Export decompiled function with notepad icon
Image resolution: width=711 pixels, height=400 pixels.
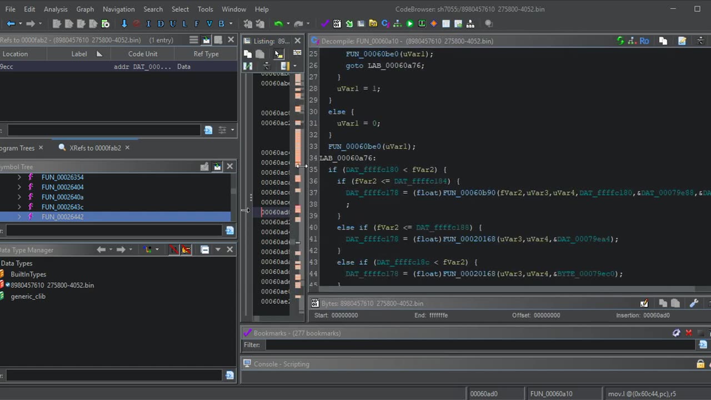pyautogui.click(x=682, y=41)
